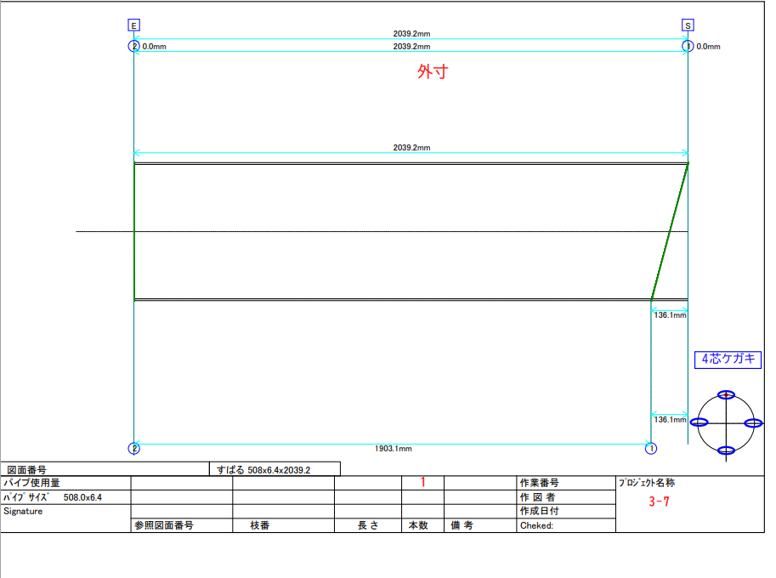Select the green slanted cut line

tap(670, 231)
